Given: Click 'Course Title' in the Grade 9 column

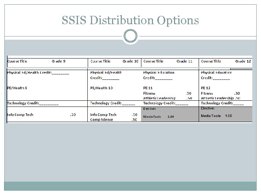Looking at the screenshot, I should (x=17, y=61).
